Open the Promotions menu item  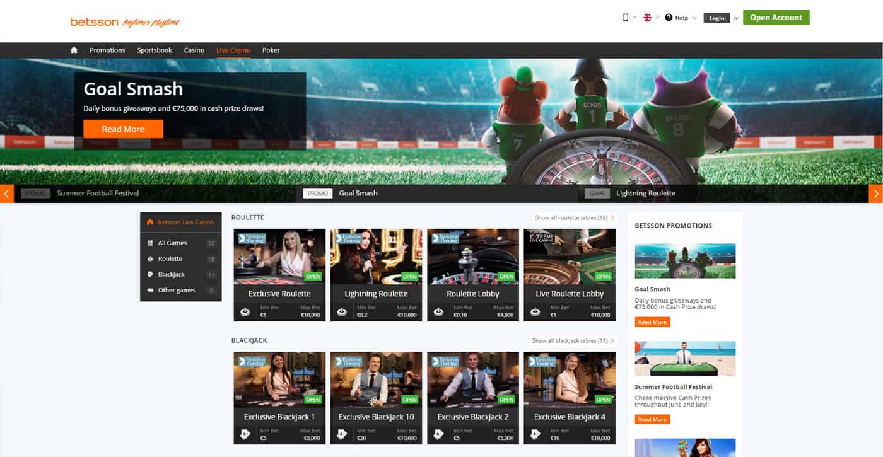coord(107,50)
